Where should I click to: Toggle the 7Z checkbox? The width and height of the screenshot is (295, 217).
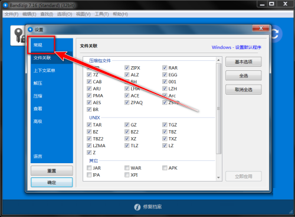click(x=89, y=75)
